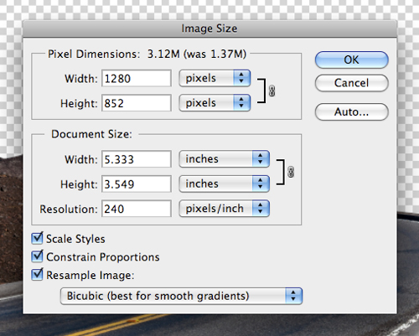Click the Resolution field showing 240

137,209
